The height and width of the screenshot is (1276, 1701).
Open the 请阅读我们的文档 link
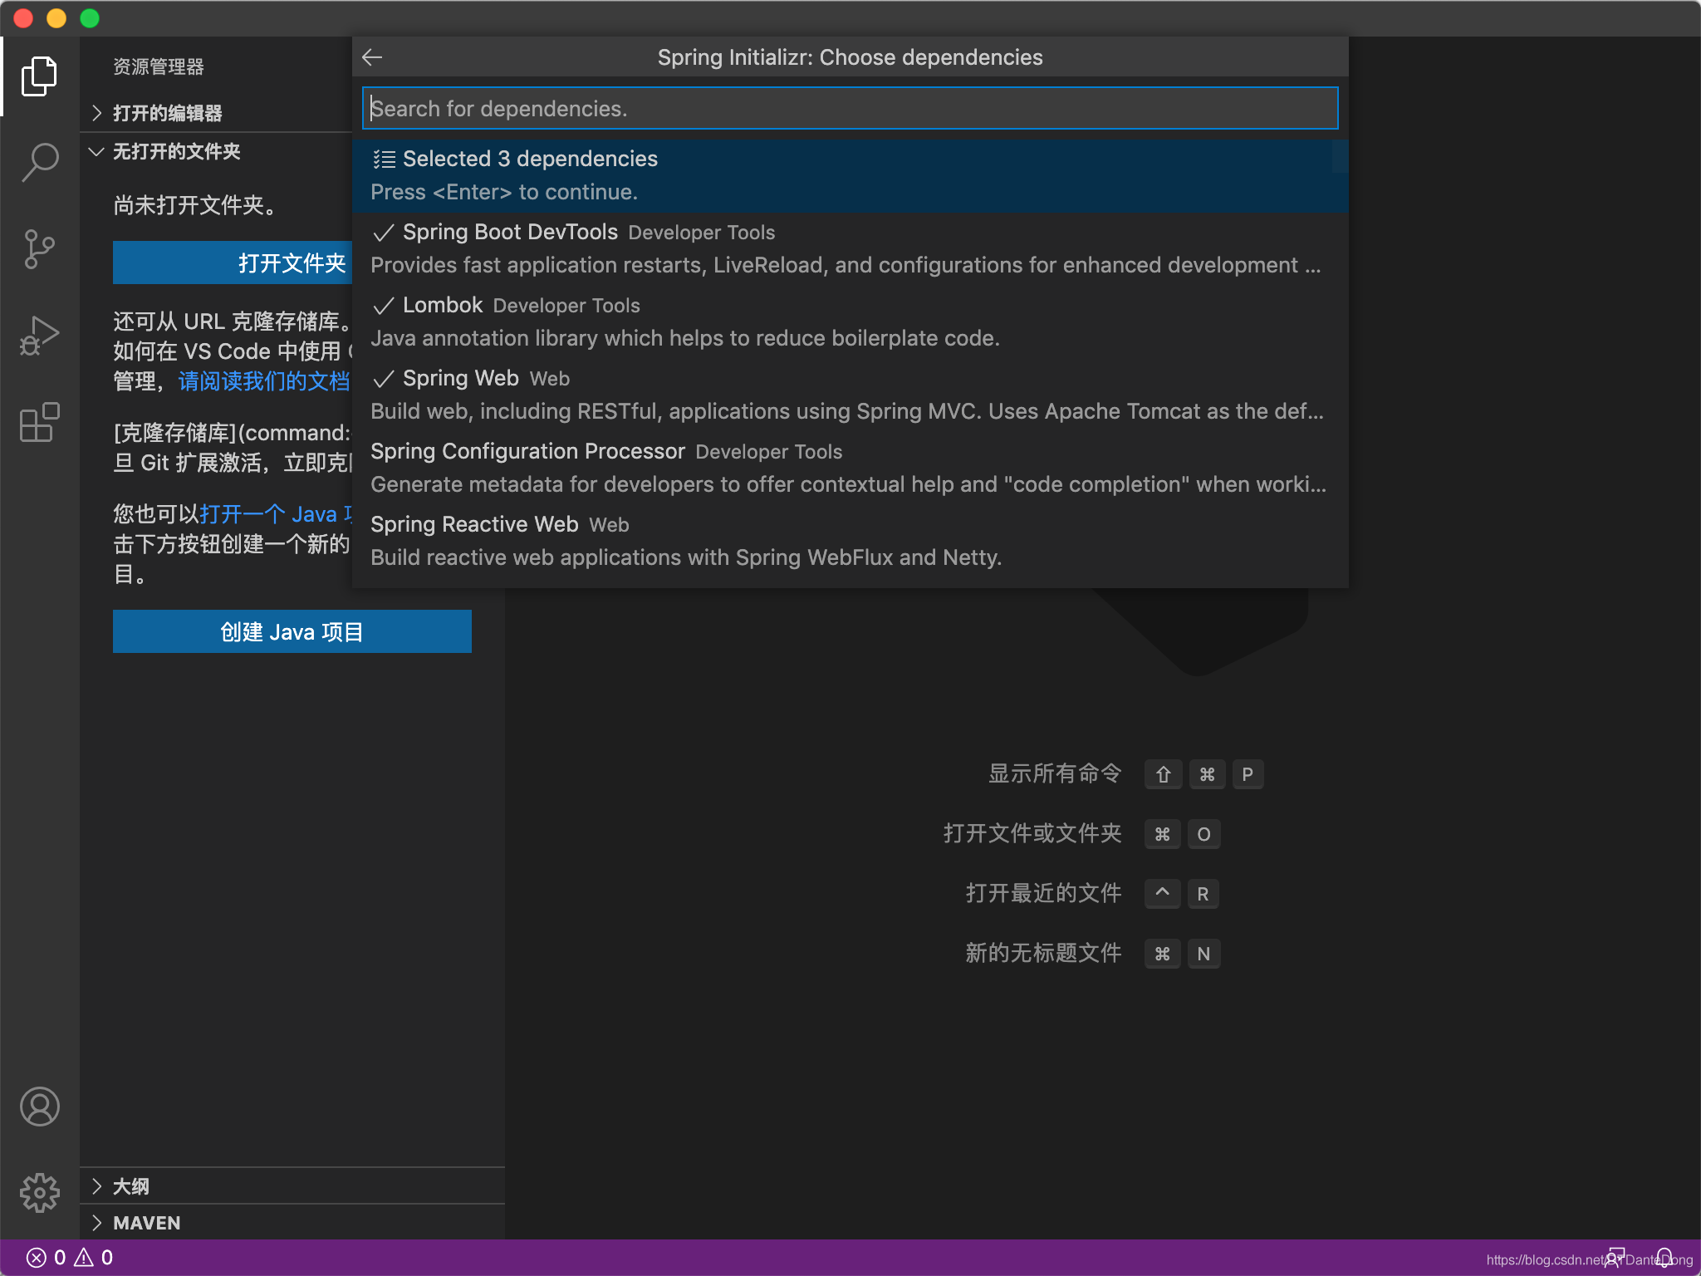264,381
